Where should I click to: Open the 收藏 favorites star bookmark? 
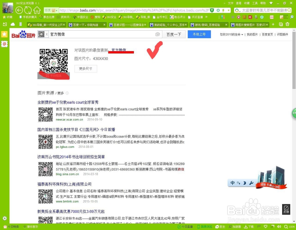[8, 17]
